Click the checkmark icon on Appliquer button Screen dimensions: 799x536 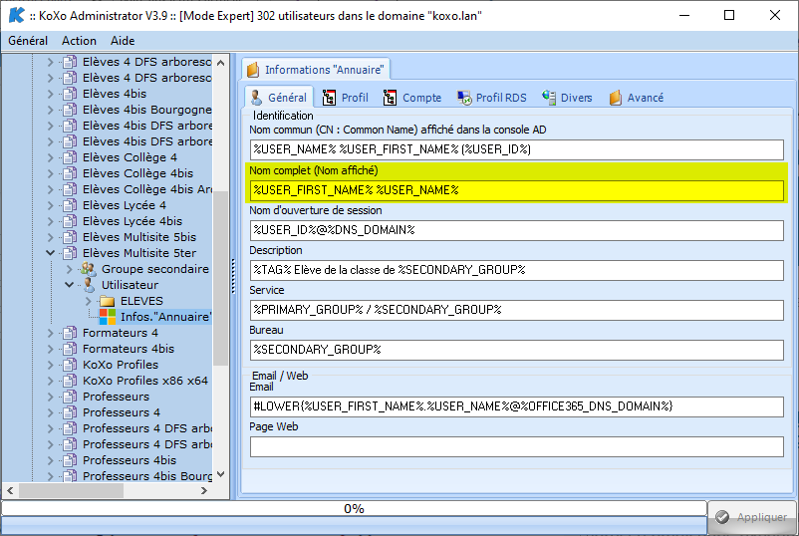(722, 517)
